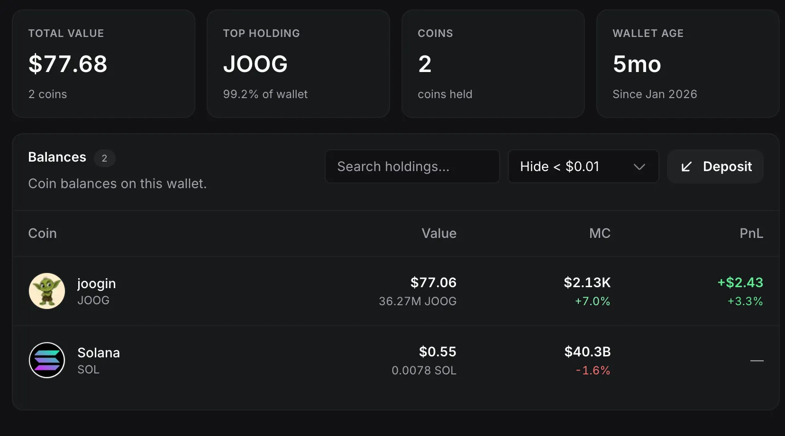Expand the filter dropdown chevron arrow
Screen dimensions: 785x436
[x=639, y=167]
